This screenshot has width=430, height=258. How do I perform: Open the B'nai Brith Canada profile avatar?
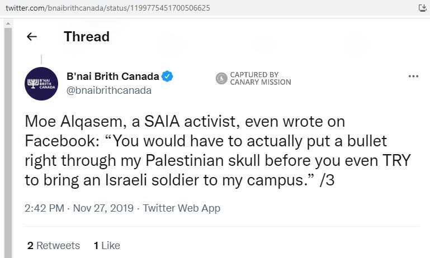pyautogui.click(x=42, y=84)
